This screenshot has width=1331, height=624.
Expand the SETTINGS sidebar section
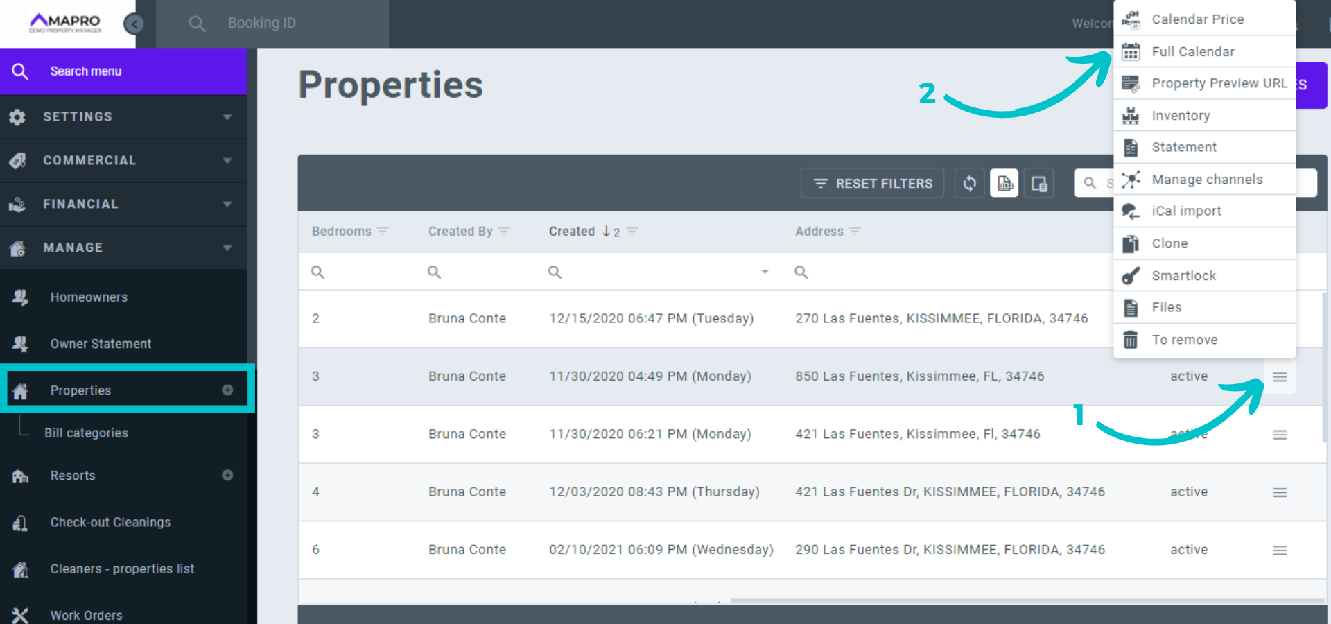pos(123,116)
